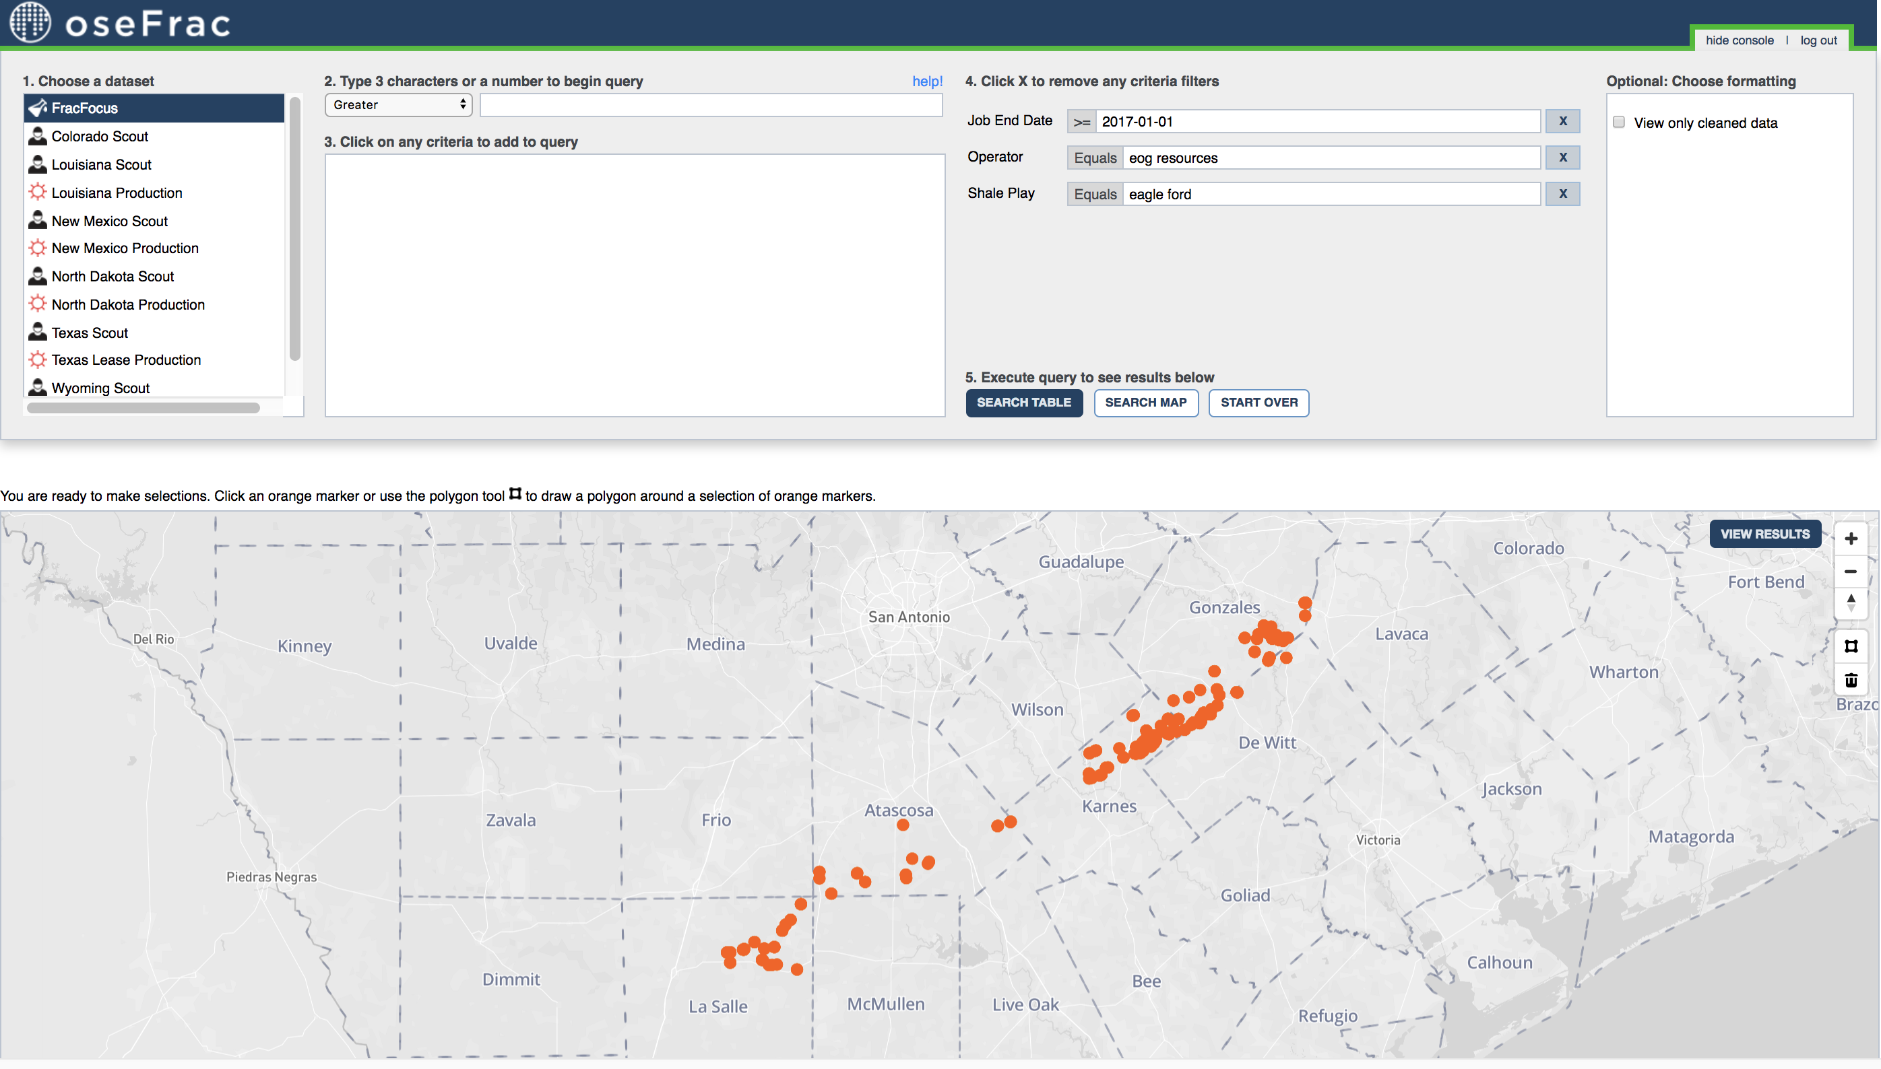The width and height of the screenshot is (1881, 1069).
Task: Select the FracFocus dataset icon
Action: pyautogui.click(x=38, y=108)
